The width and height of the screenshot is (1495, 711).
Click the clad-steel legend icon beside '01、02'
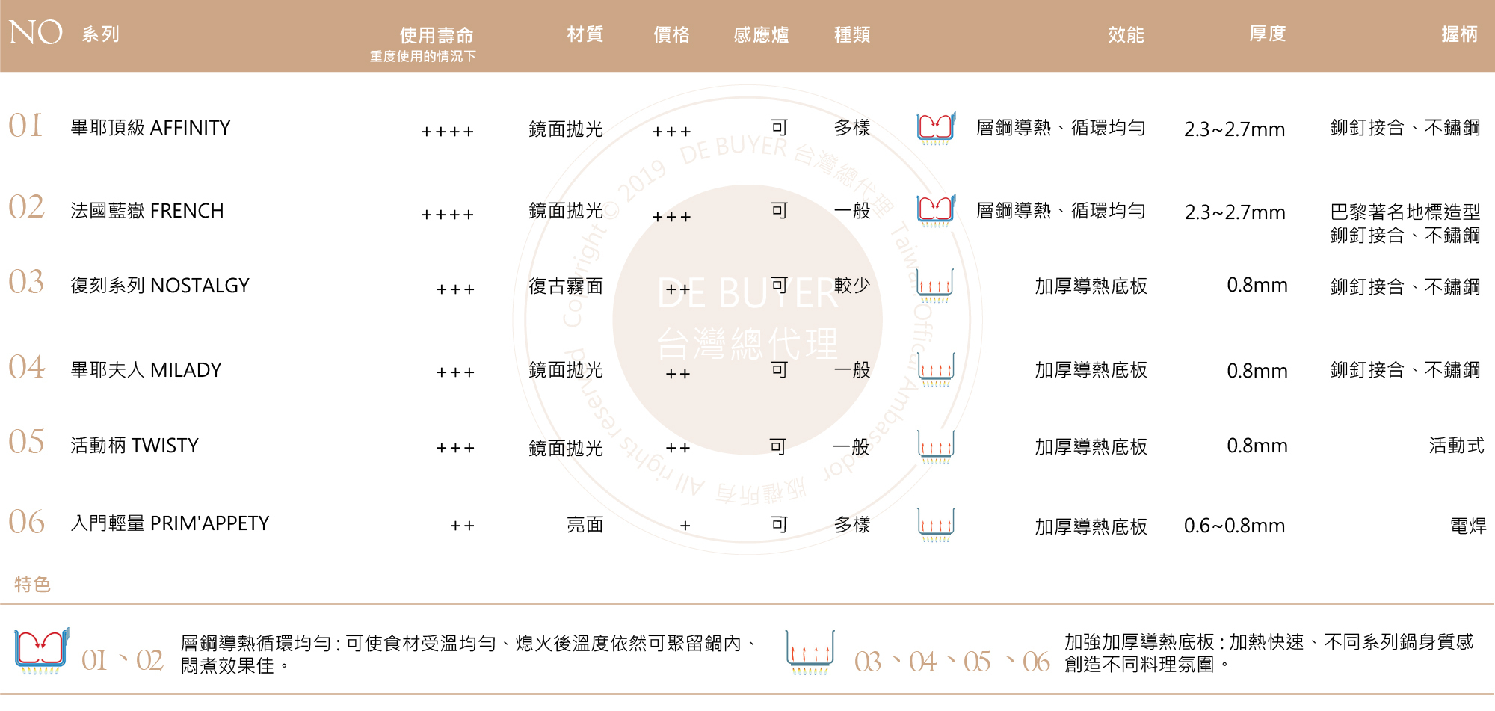click(x=42, y=651)
